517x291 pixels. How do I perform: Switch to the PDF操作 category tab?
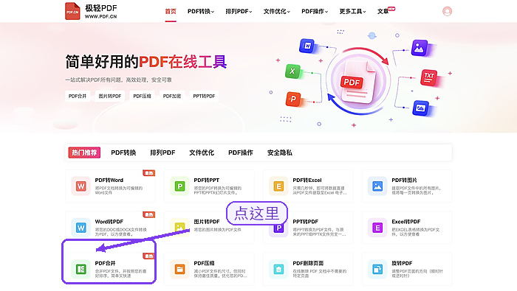(x=241, y=152)
